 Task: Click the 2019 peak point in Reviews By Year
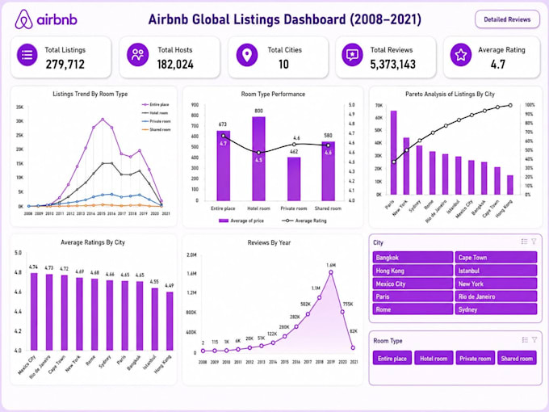[x=331, y=272]
